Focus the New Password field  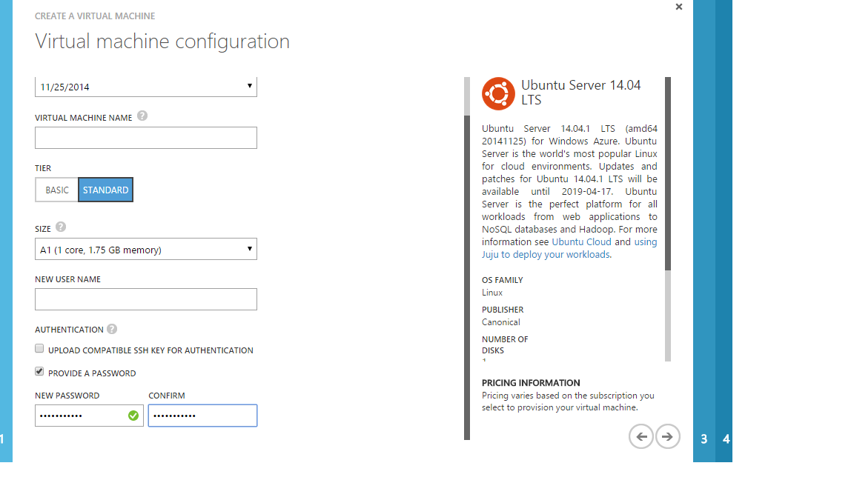pyautogui.click(x=89, y=416)
